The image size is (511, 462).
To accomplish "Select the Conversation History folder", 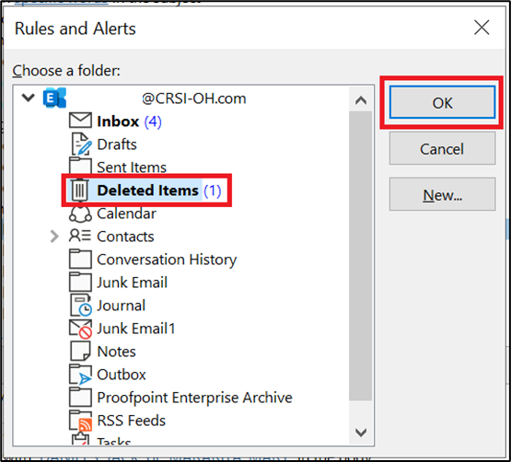I will tap(167, 260).
